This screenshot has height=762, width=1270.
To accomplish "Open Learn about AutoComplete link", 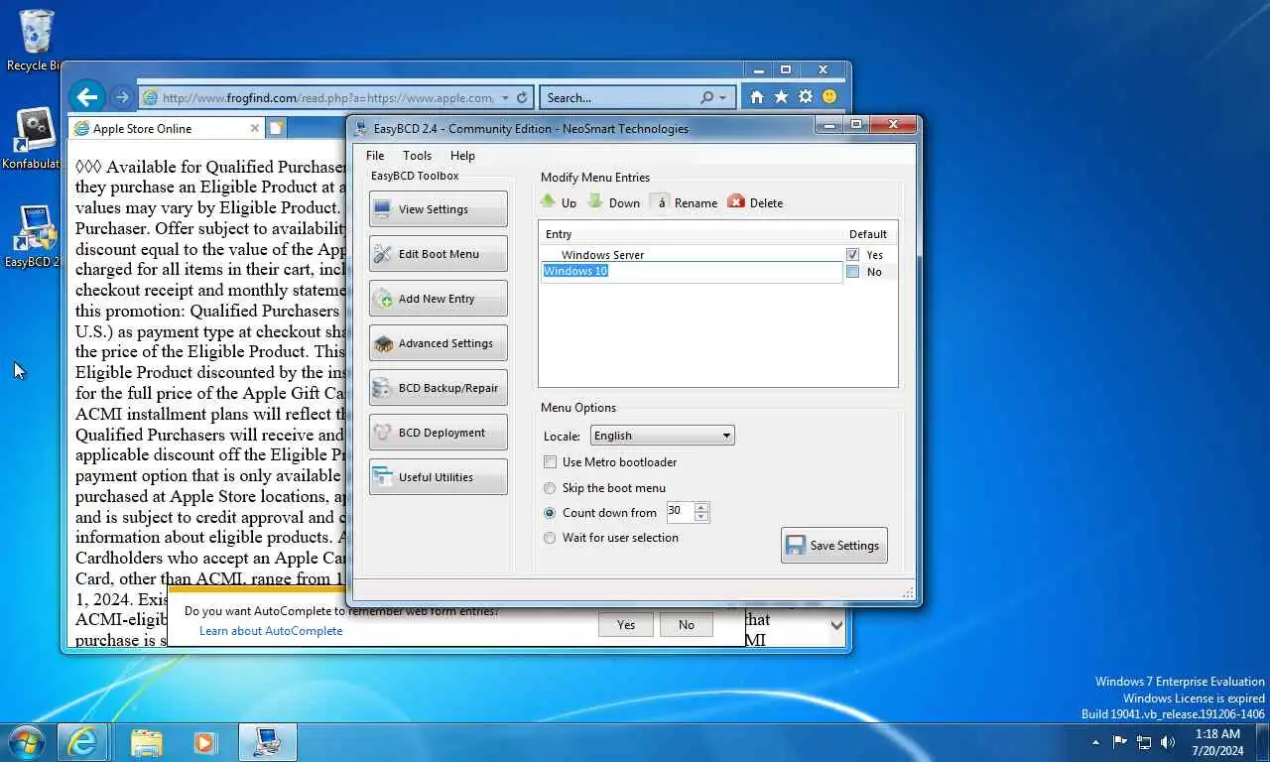I will coord(271,631).
